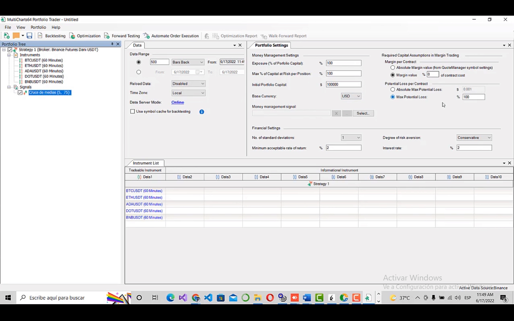The width and height of the screenshot is (514, 321).
Task: Switch to the Portfolio Settings tab
Action: 271,45
